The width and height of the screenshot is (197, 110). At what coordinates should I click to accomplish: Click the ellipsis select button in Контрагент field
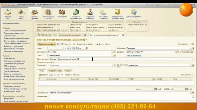pos(191,48)
